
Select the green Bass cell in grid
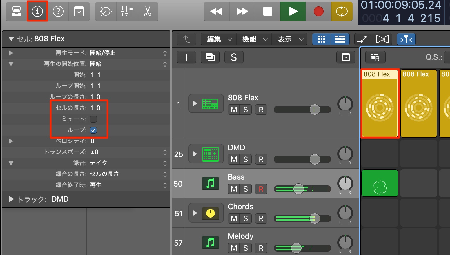point(380,183)
